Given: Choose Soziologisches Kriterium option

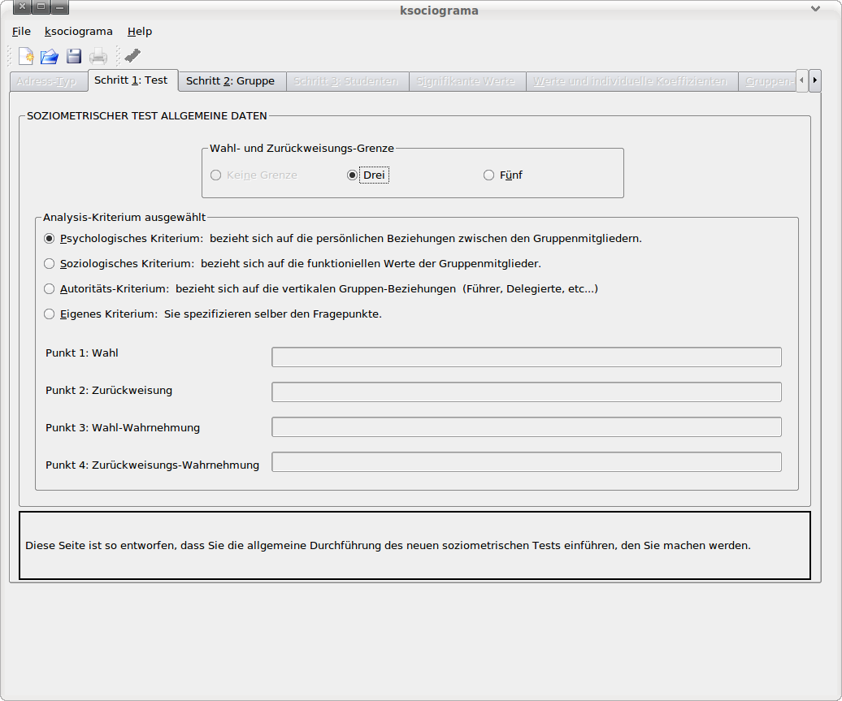Looking at the screenshot, I should pos(50,263).
